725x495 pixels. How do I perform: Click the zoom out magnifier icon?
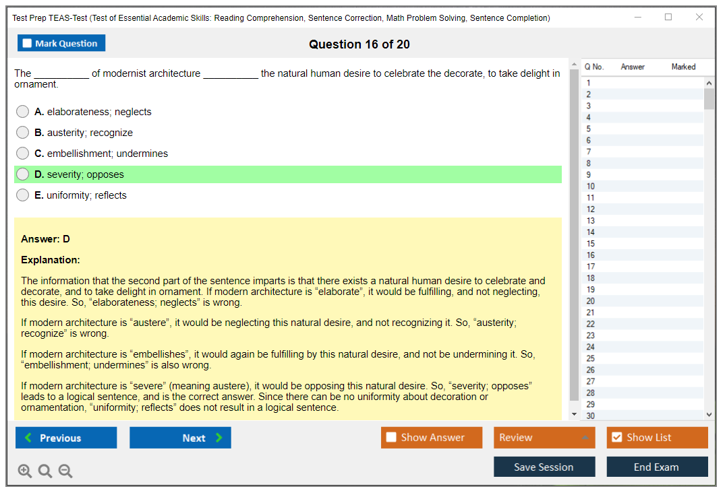pyautogui.click(x=65, y=471)
